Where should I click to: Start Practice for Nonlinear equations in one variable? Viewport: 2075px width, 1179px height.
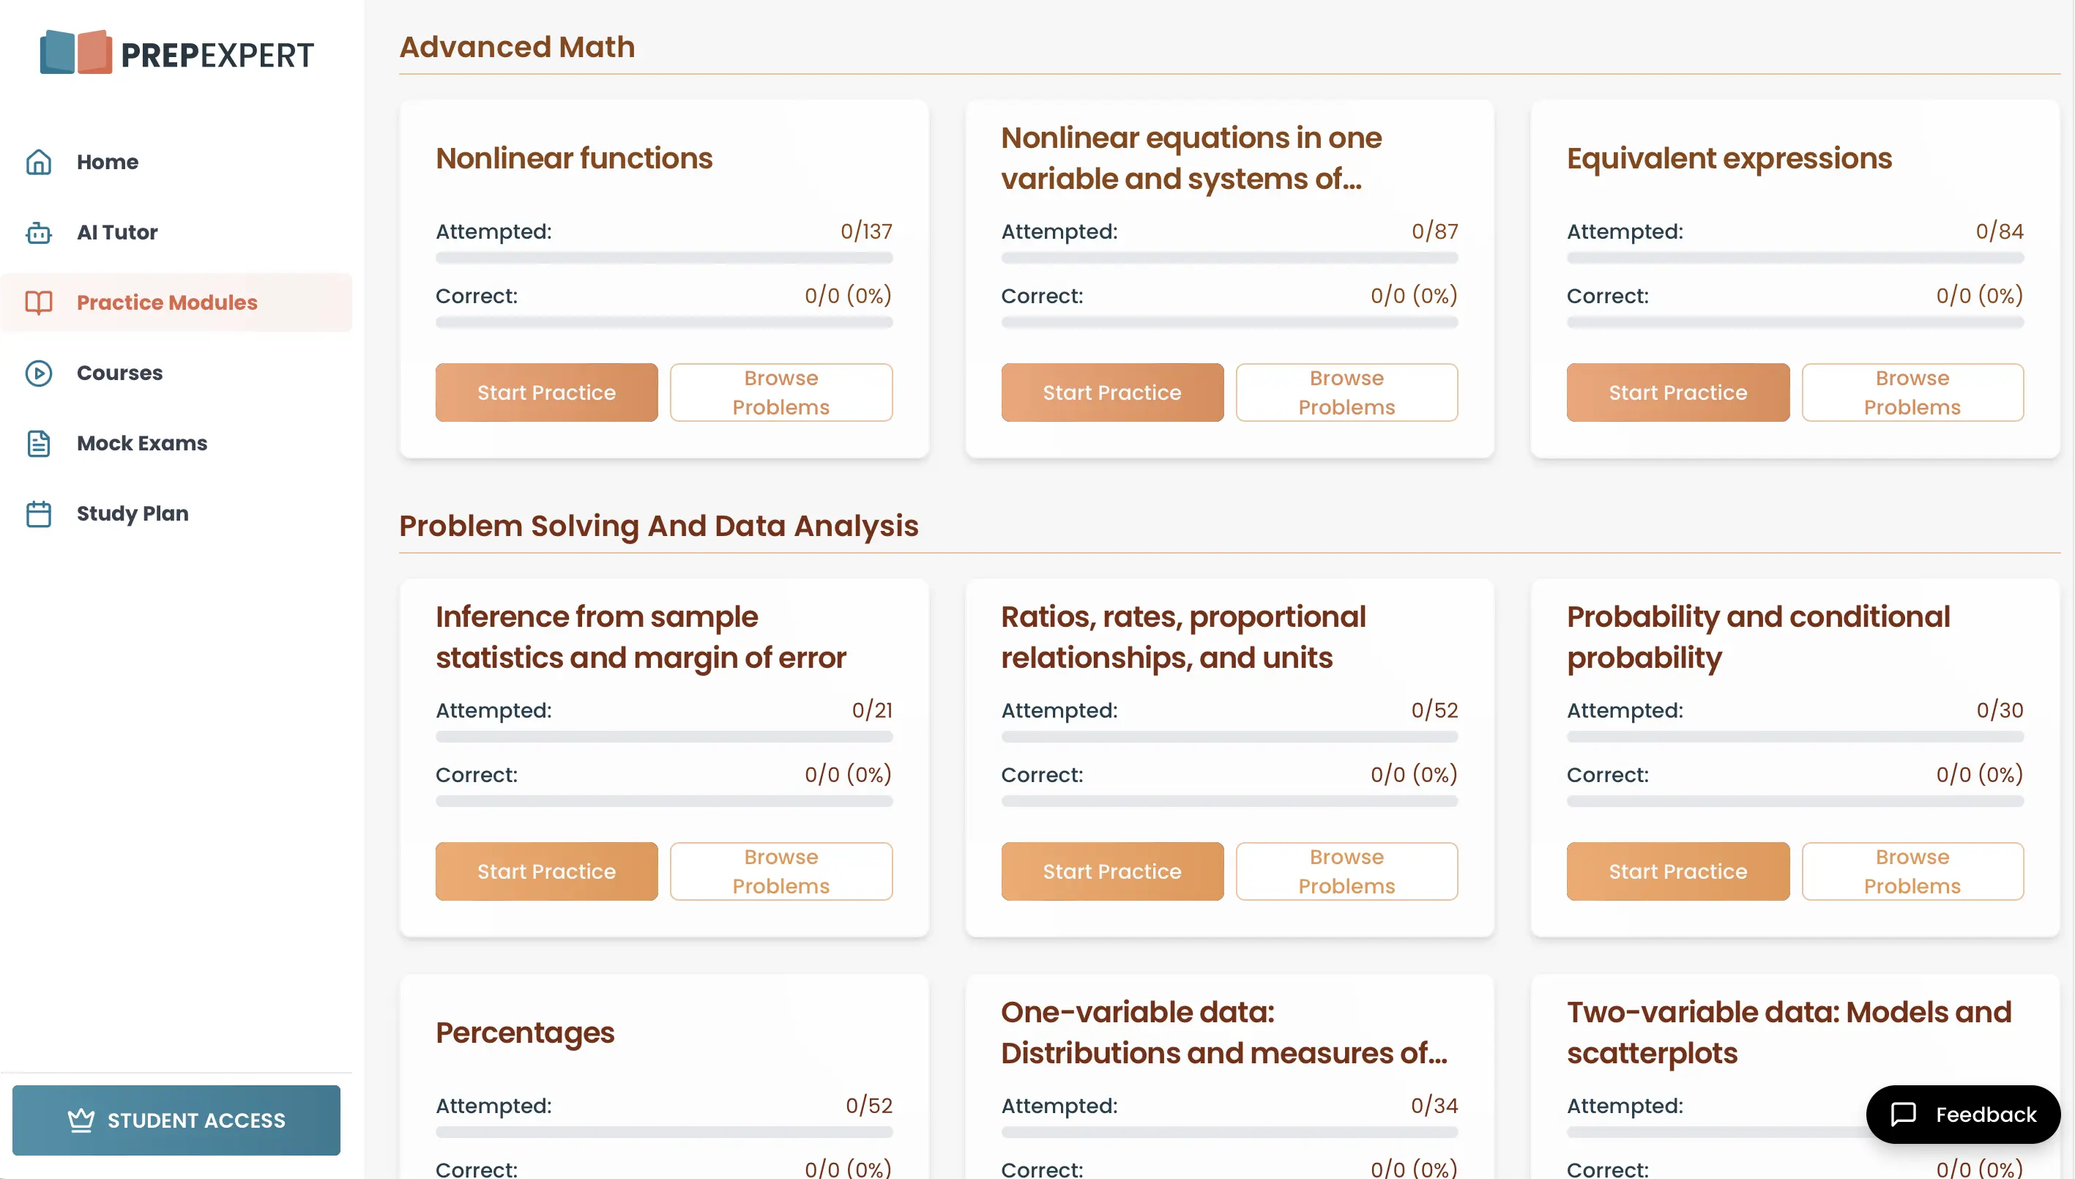[x=1112, y=393]
